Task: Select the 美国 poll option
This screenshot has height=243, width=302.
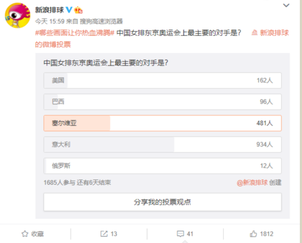Action: click(x=162, y=81)
